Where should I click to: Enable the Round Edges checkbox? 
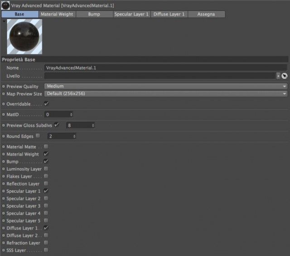pyautogui.click(x=38, y=136)
